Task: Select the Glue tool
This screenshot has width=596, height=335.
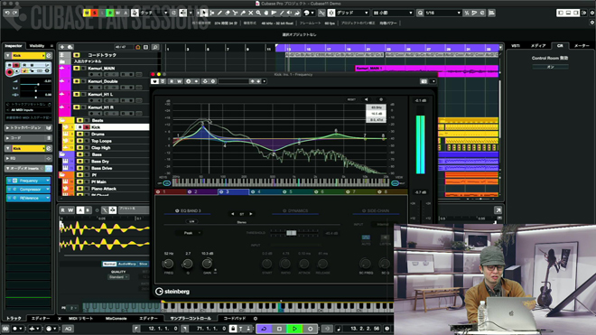Action: 243,13
